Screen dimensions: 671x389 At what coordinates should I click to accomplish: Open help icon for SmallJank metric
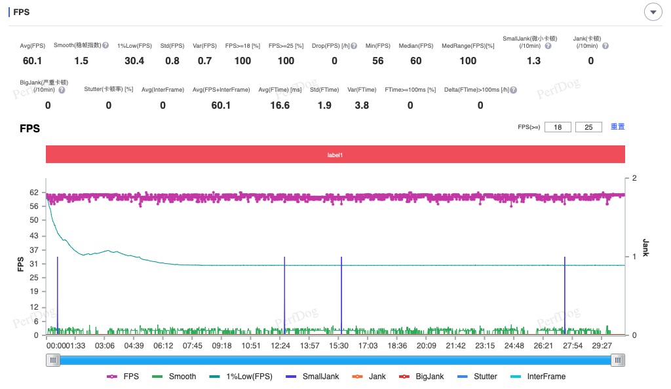(548, 46)
